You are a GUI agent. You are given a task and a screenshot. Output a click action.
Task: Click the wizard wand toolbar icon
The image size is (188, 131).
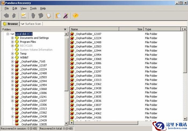point(66,16)
